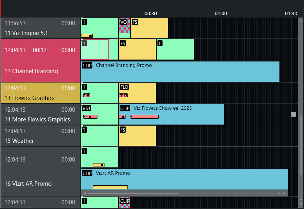The image size is (304, 209).
Task: Select the 16 Vizrt AR Promo story
Action: (40, 171)
